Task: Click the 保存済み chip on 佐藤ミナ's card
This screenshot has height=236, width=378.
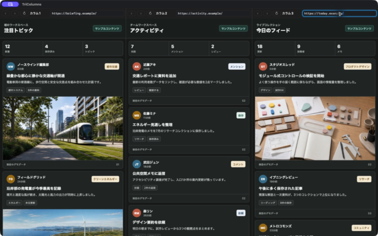Action: point(154,139)
